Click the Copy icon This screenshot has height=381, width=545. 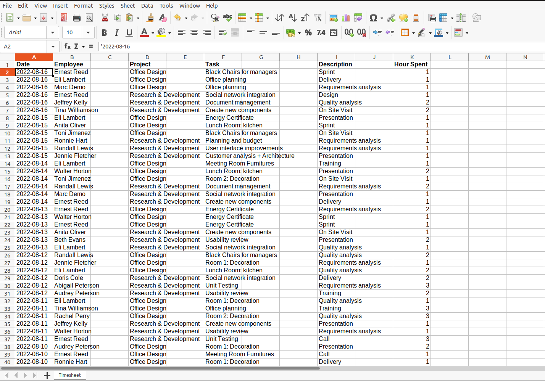[118, 18]
